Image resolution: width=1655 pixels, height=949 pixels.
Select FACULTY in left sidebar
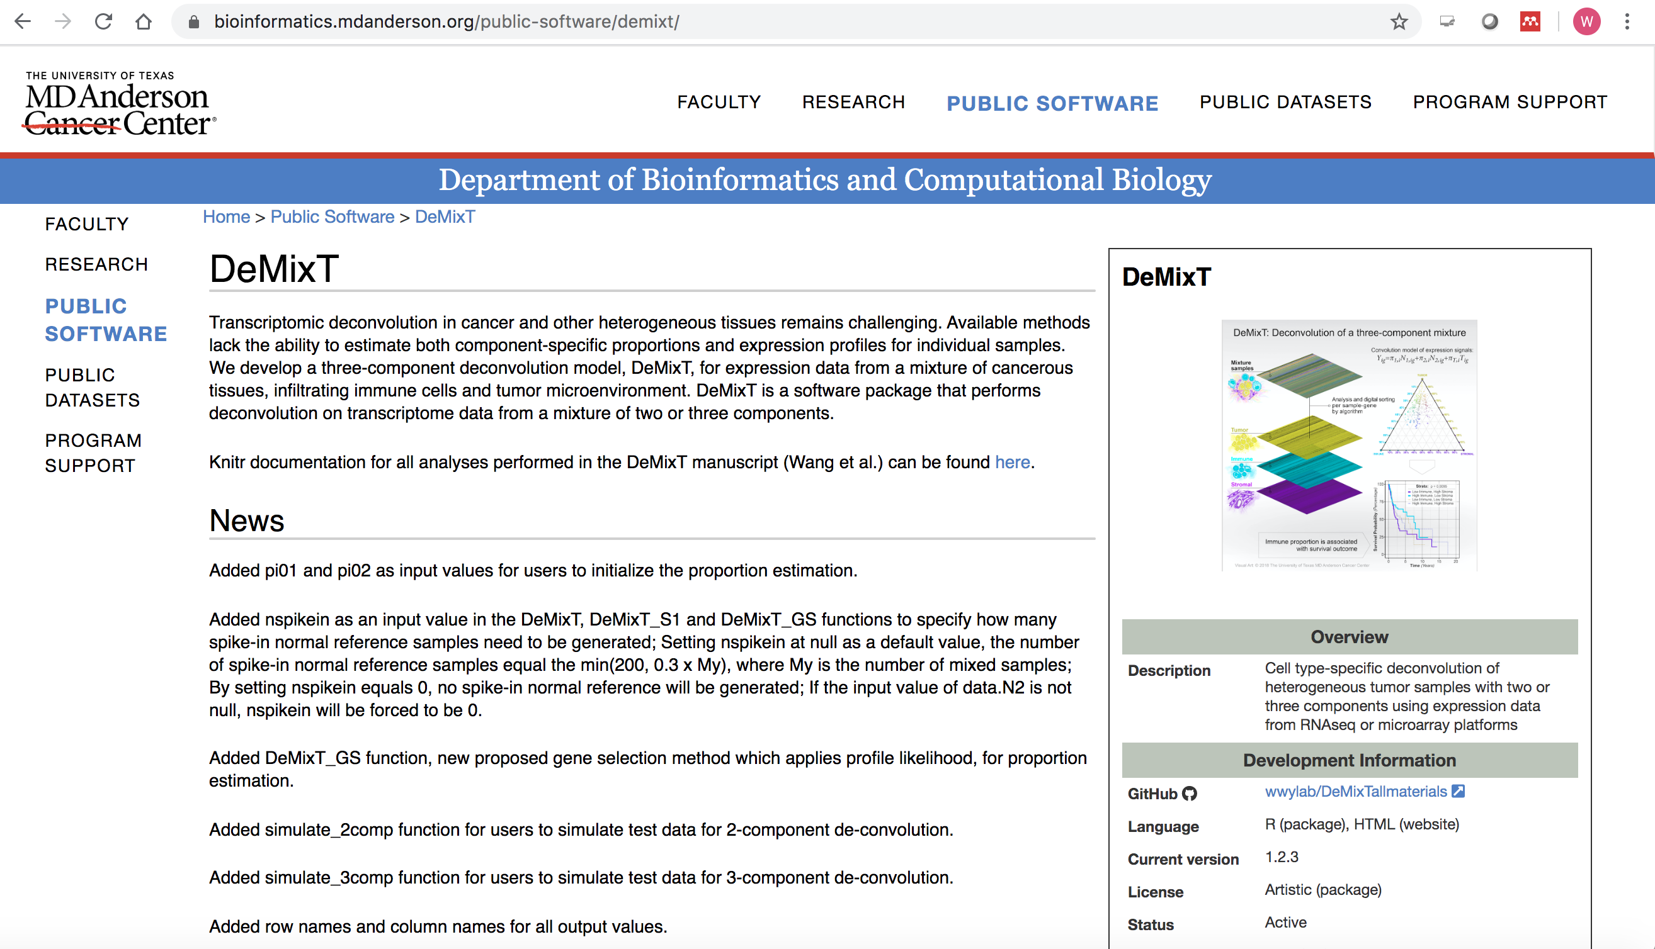pos(87,223)
